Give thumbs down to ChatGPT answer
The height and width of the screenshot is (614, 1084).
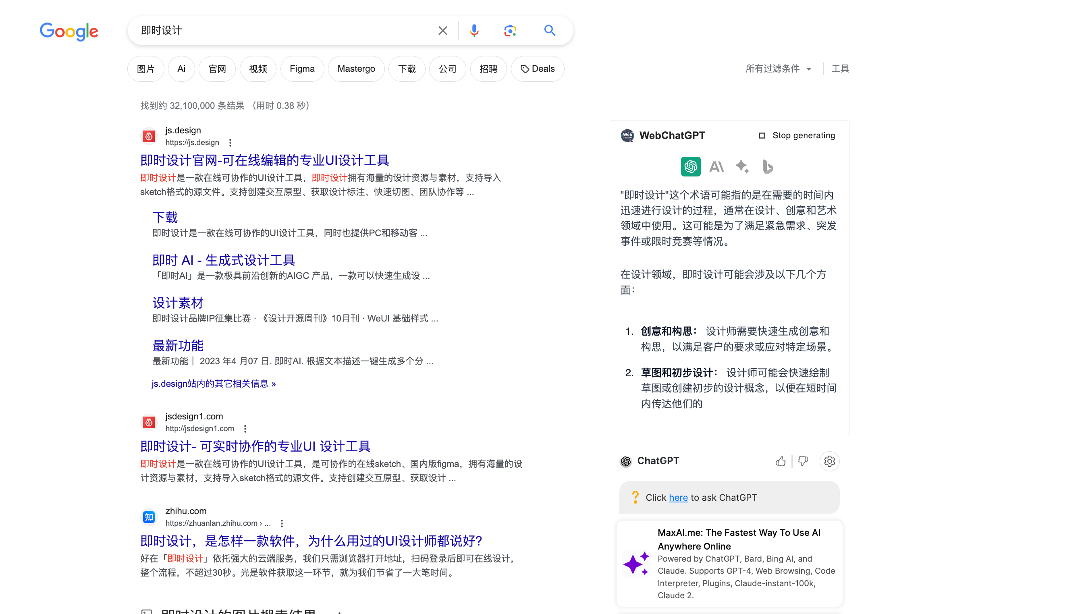coord(803,461)
